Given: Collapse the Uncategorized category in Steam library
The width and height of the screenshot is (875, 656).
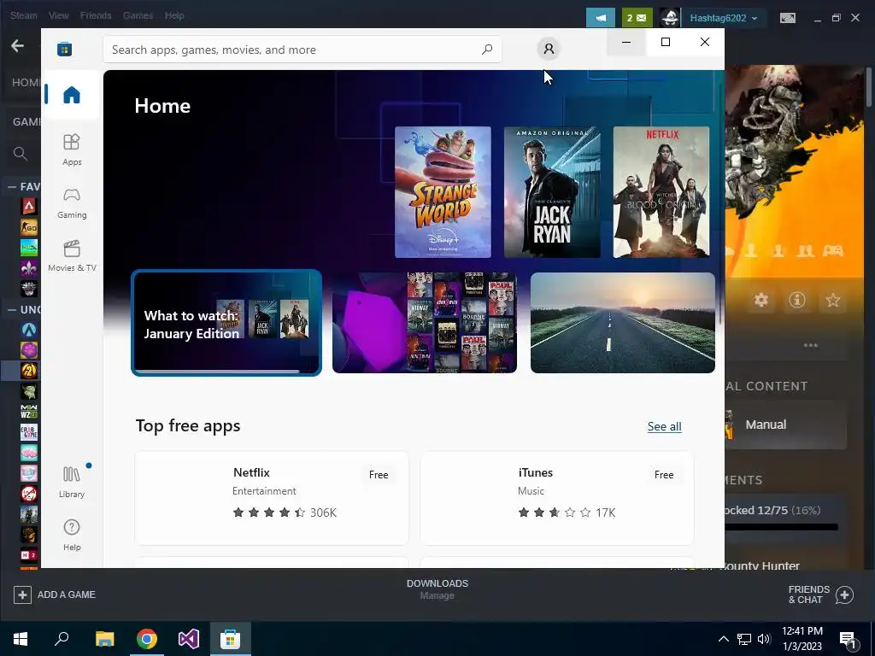Looking at the screenshot, I should pos(12,309).
